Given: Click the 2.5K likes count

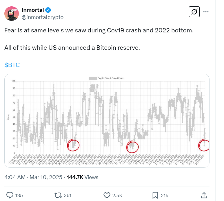Looking at the screenshot, I should click(117, 195).
